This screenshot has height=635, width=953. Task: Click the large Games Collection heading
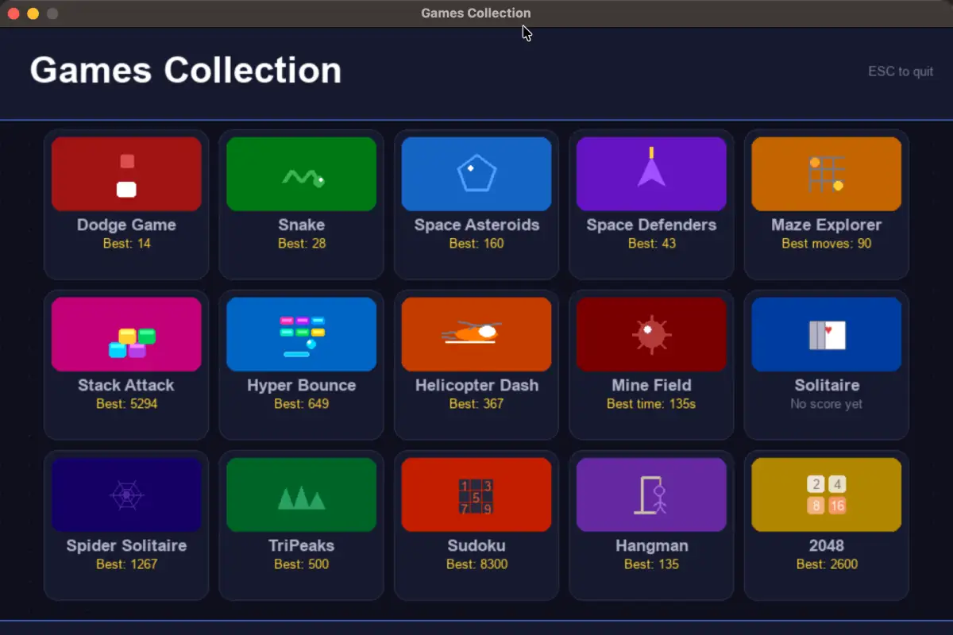click(x=186, y=70)
